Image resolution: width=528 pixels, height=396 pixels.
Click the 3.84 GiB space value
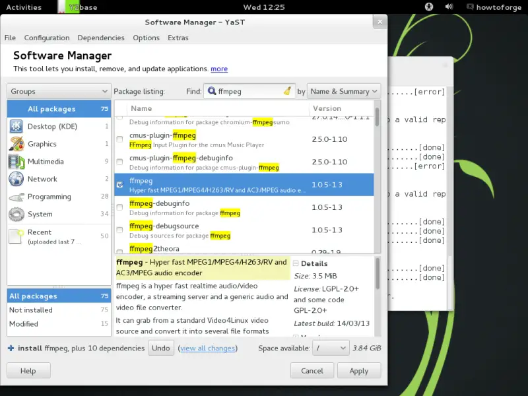click(367, 348)
